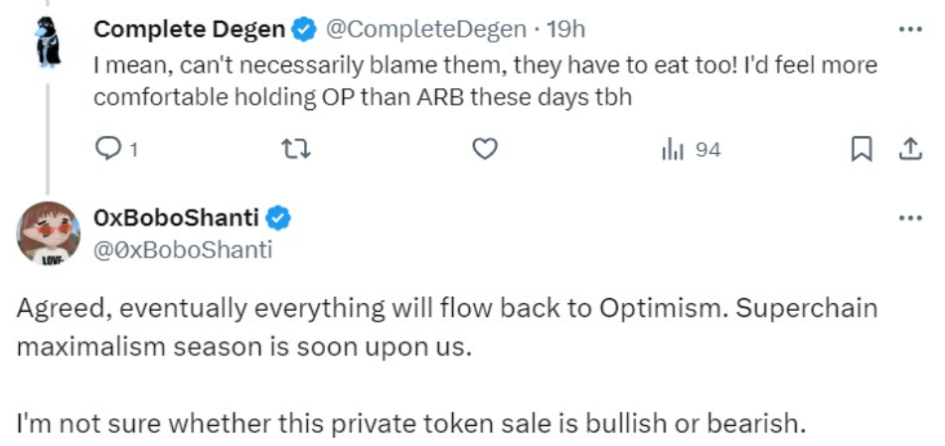
Task: Open more options for Complete Degen tweet
Action: click(x=909, y=30)
